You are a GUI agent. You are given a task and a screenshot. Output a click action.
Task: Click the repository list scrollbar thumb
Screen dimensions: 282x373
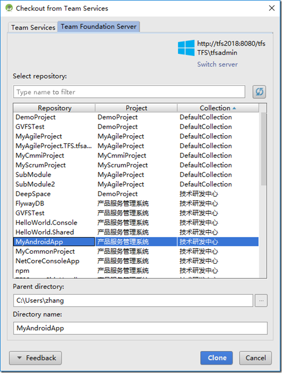pos(263,149)
